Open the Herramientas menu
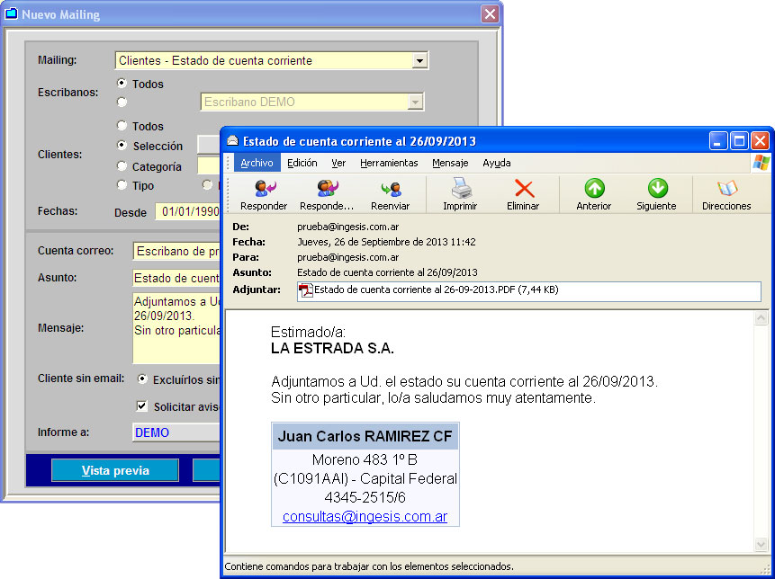This screenshot has width=775, height=579. tap(389, 163)
